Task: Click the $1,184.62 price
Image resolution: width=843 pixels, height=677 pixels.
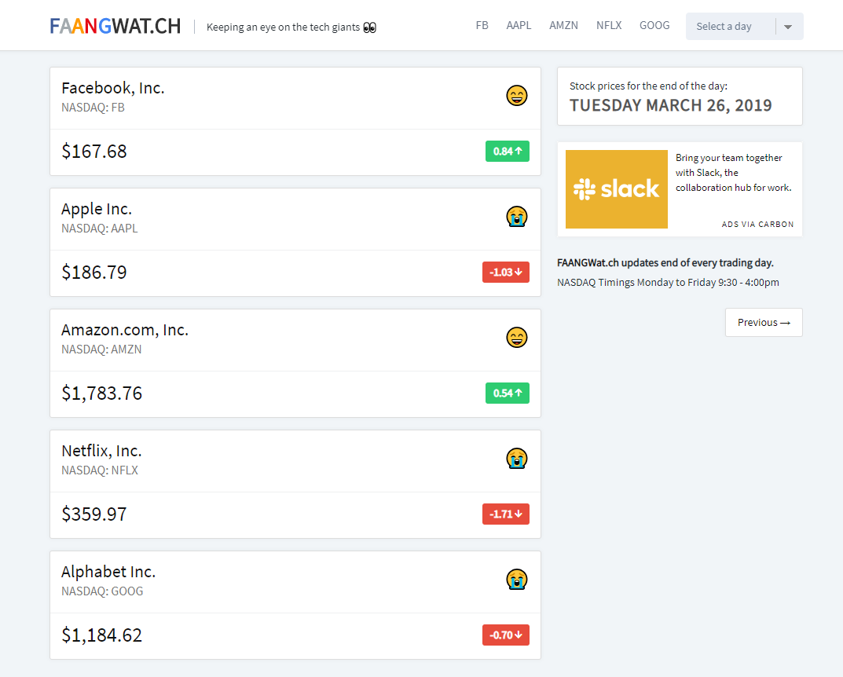Action: (101, 635)
